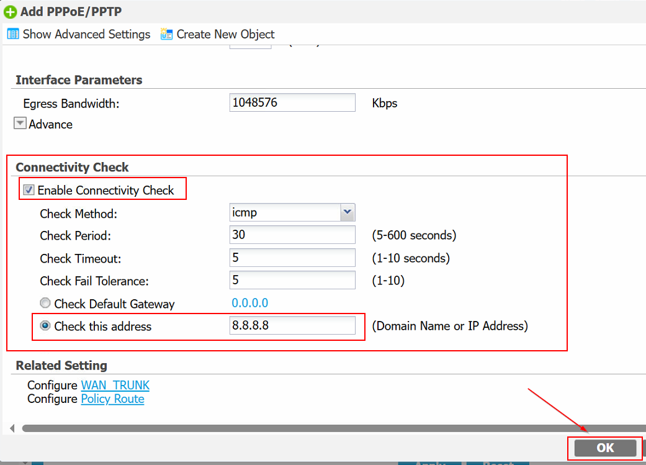Click the green plus Add PPPoE/PPTP icon
This screenshot has height=465, width=646.
[11, 11]
